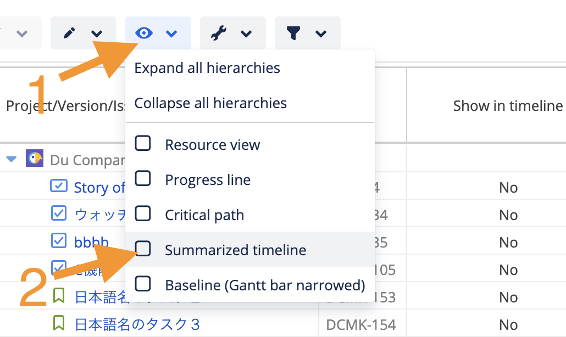
Task: Collapse the Du Company project row
Action: click(x=11, y=160)
